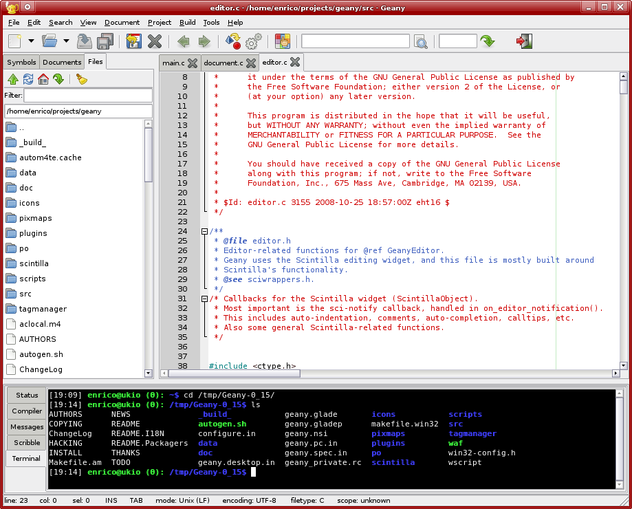632x509 pixels.
Task: Open the Tools menu
Action: click(211, 23)
